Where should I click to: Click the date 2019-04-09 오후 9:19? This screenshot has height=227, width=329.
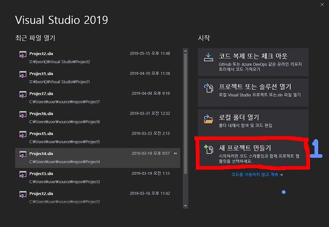(x=151, y=93)
